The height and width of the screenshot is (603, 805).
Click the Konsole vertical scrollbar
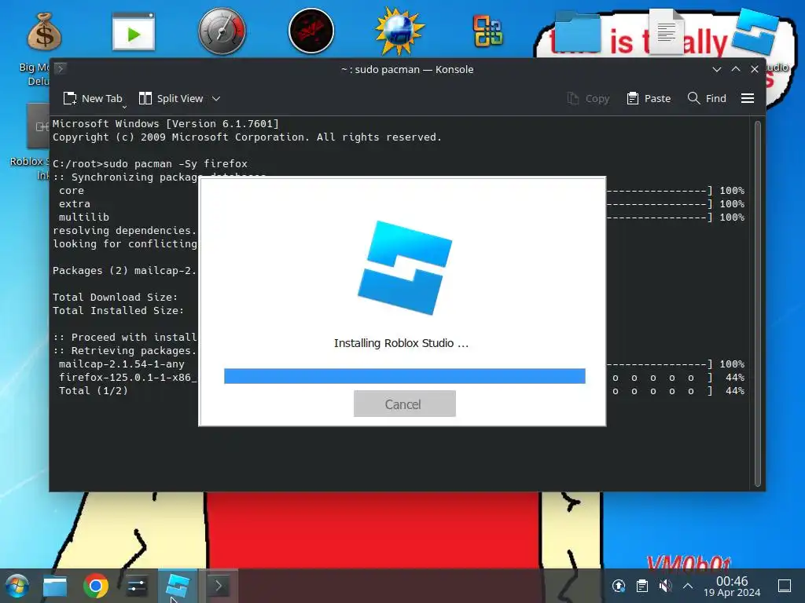coord(758,304)
